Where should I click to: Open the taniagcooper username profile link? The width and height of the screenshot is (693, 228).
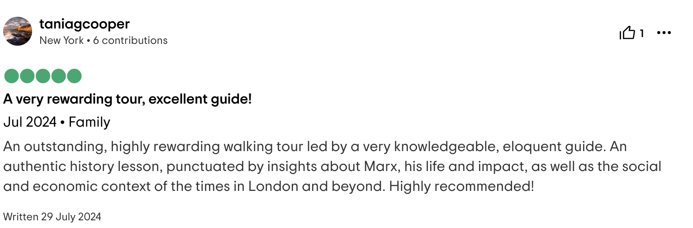[x=85, y=24]
